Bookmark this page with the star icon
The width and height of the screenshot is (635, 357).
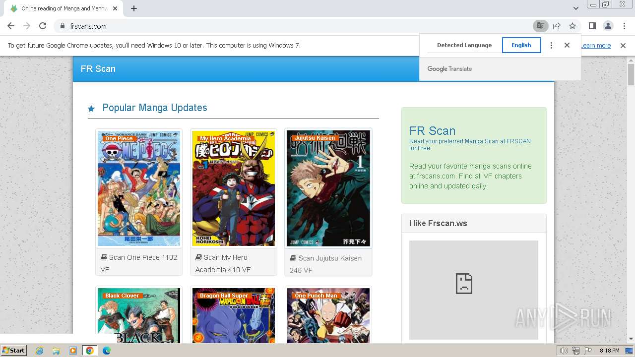click(x=572, y=26)
